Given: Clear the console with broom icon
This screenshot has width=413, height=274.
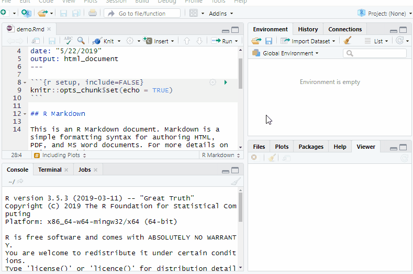Looking at the screenshot, I should pyautogui.click(x=236, y=181).
